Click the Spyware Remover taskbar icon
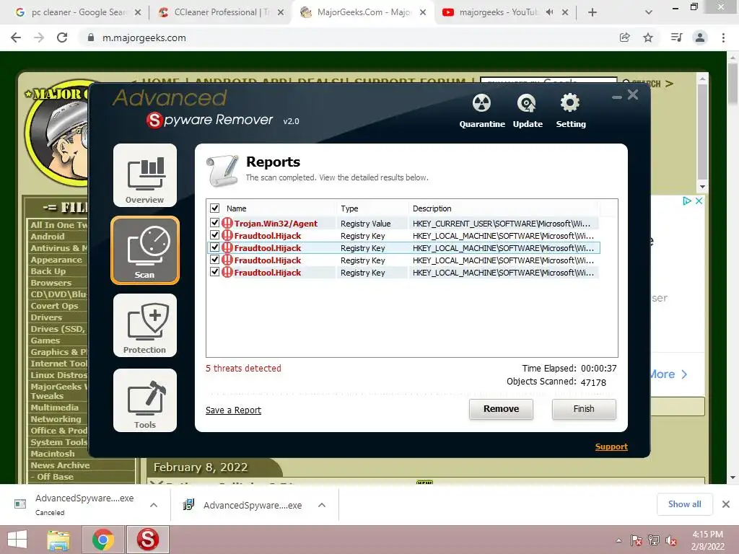The width and height of the screenshot is (739, 554). pos(147,540)
